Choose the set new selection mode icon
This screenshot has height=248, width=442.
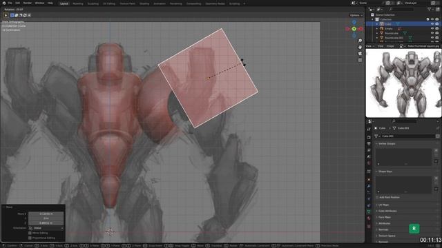[12, 15]
